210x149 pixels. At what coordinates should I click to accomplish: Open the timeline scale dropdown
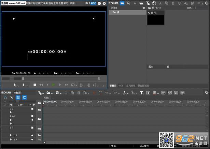point(30,105)
